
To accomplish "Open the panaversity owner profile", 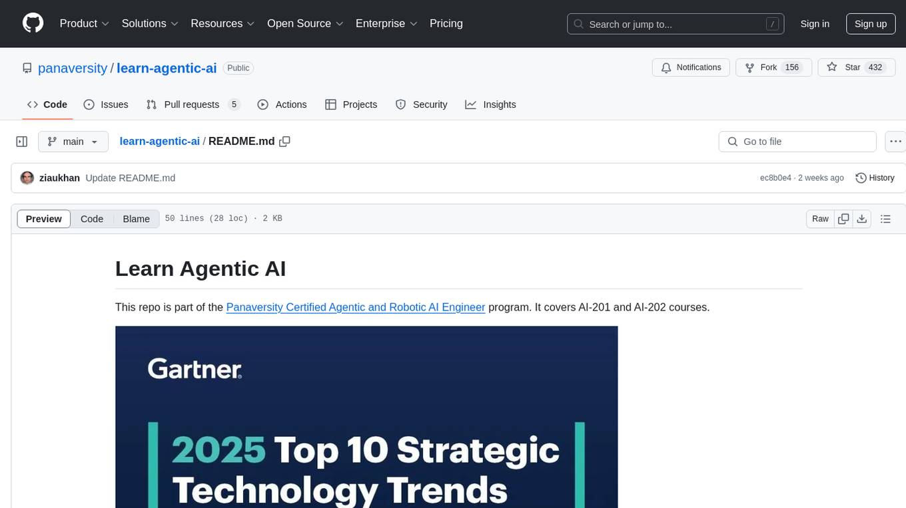I will tap(73, 68).
